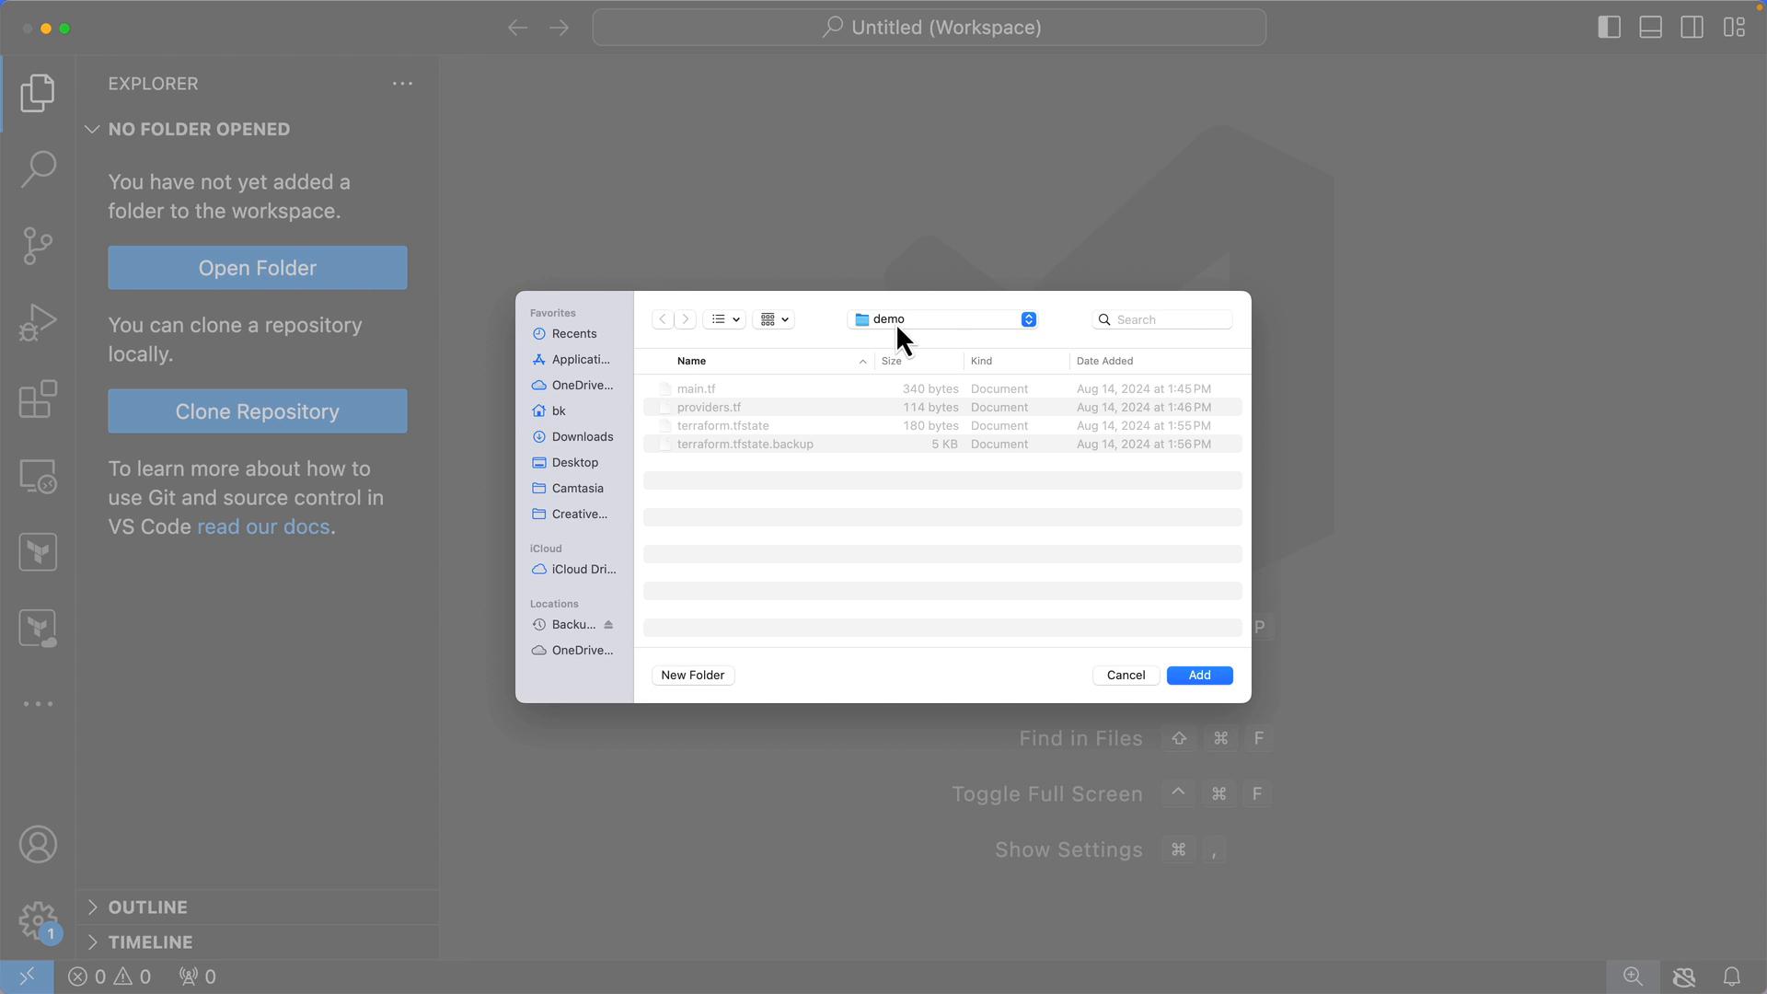Select Recents in the dialog sidebar
The image size is (1767, 994).
pyautogui.click(x=573, y=334)
